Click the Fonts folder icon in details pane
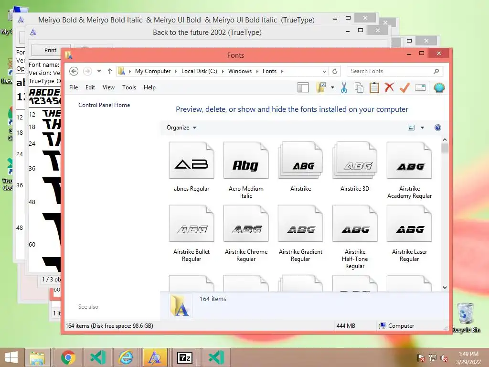 [180, 305]
